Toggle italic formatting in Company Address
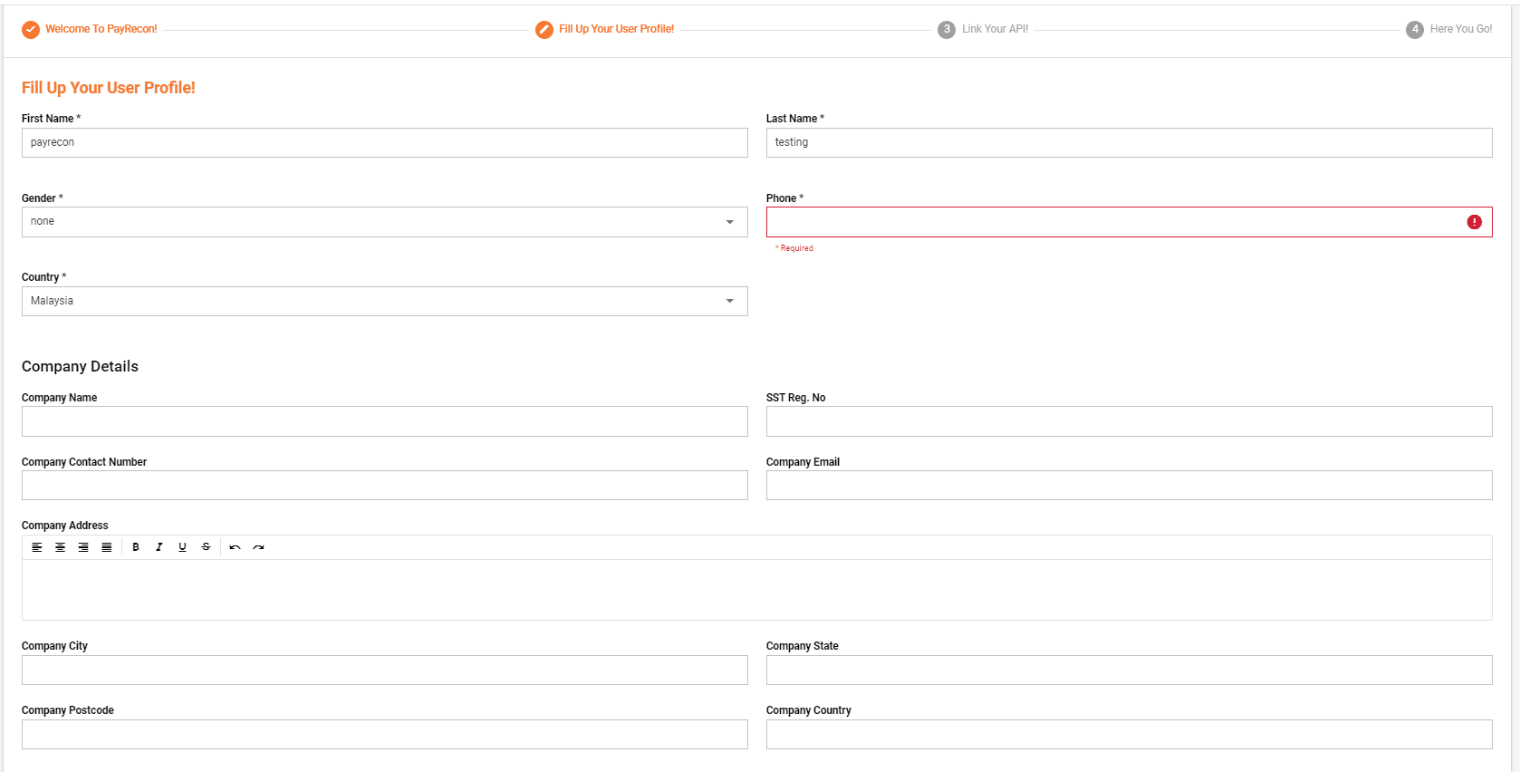 pyautogui.click(x=159, y=547)
